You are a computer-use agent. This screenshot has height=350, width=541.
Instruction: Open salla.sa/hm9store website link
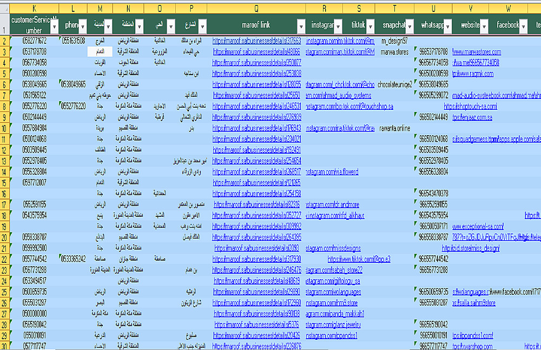(x=474, y=303)
